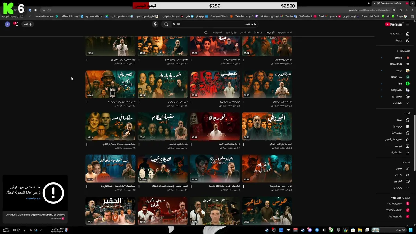
Task: Switch to channel البث المباشر tab
Action: point(245,32)
